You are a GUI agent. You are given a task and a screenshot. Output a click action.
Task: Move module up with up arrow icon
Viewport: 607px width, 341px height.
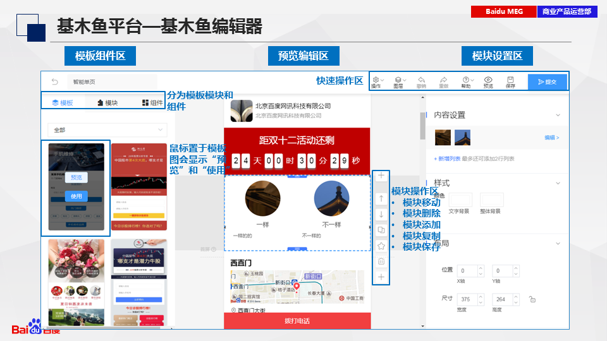381,199
